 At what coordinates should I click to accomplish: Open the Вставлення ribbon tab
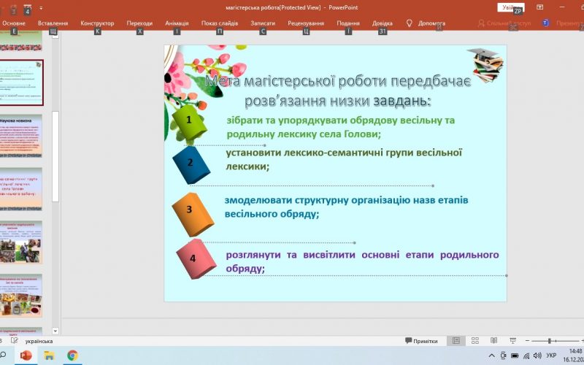coord(53,23)
